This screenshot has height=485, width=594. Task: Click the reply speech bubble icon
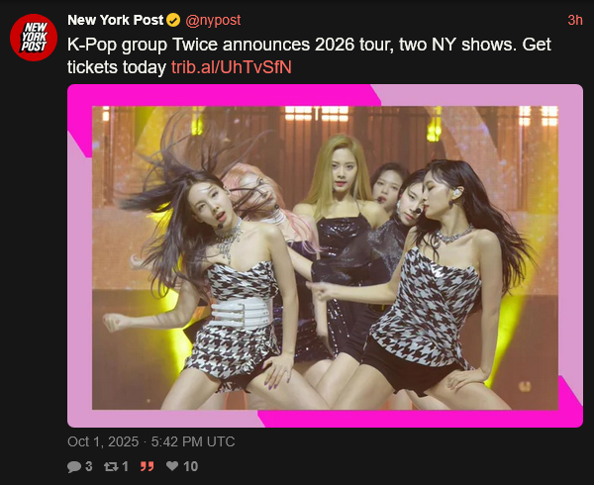74,466
